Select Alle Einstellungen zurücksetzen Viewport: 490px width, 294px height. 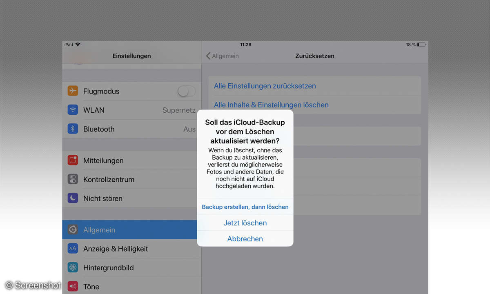click(314, 86)
